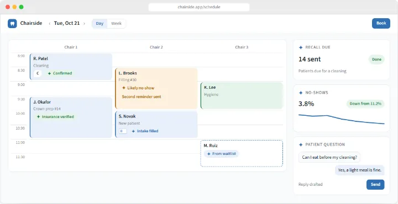Open R. Patel's cleaning appointment

point(71,67)
